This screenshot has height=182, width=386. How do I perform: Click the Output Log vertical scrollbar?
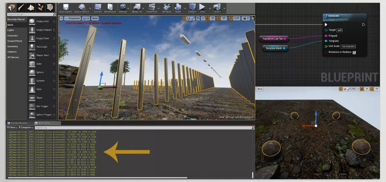(x=253, y=175)
